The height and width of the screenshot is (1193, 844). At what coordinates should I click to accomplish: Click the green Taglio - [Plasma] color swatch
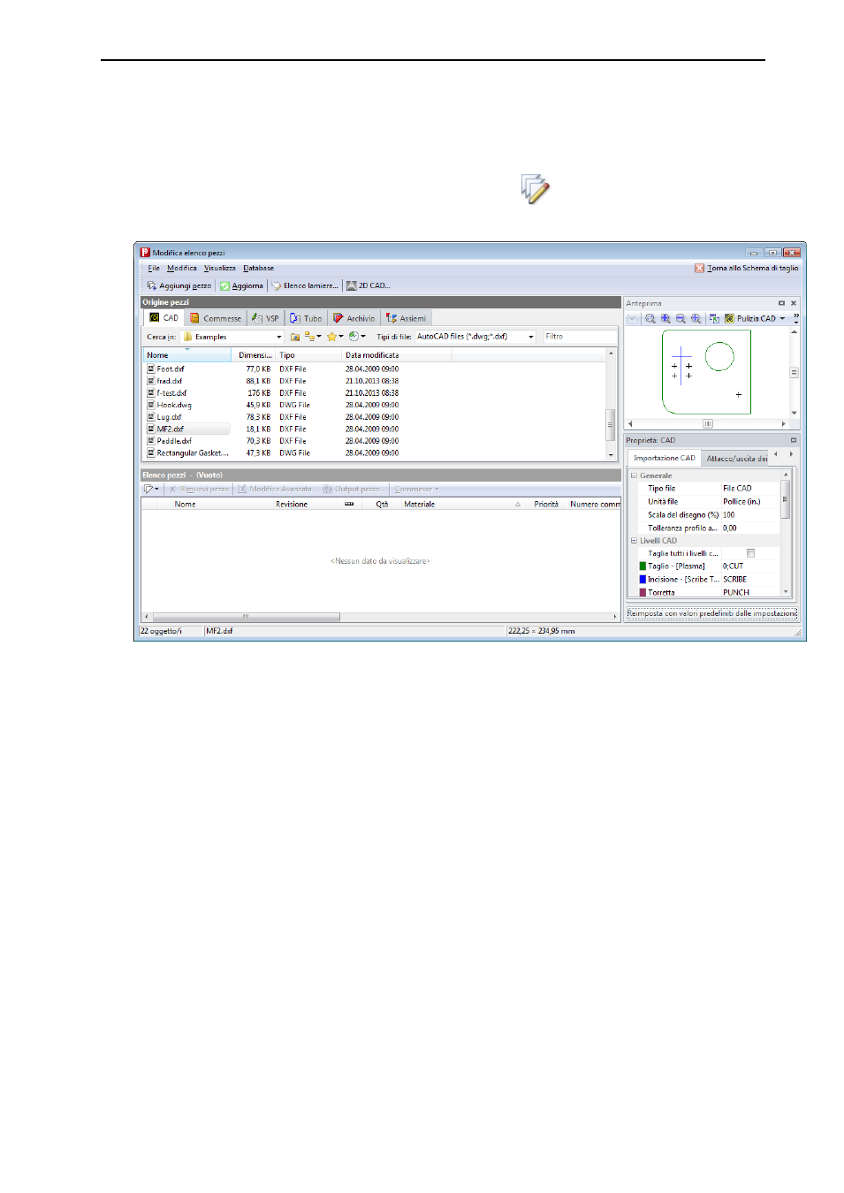pyautogui.click(x=643, y=566)
